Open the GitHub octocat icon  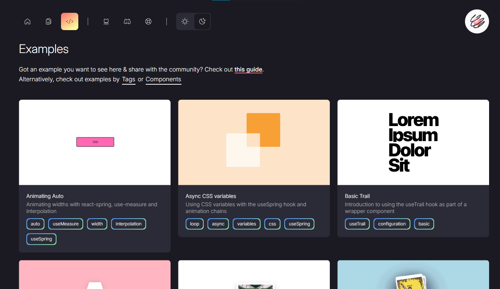[106, 21]
